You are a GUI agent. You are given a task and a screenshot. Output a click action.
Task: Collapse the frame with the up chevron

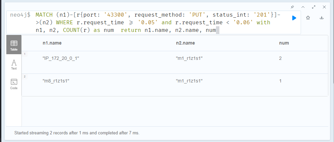tap(303, 7)
